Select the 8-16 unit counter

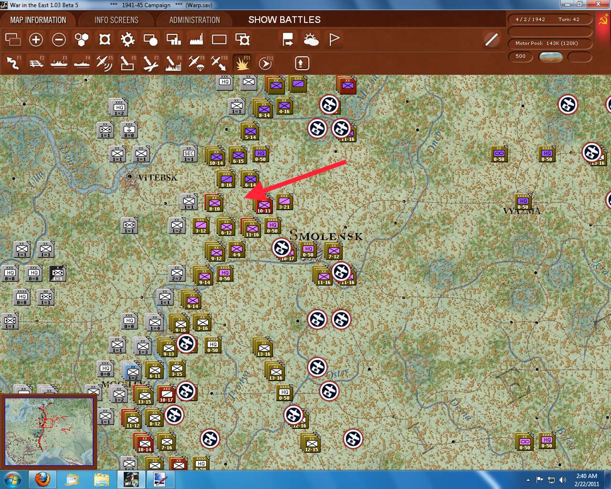pos(226,179)
